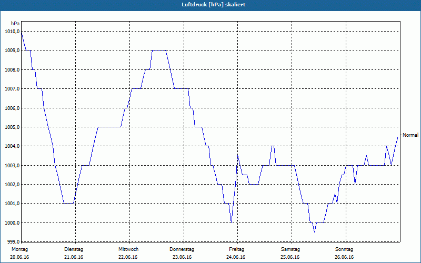Click the 'Freitag' day label
Screen dimensions: 421x263
pos(236,249)
